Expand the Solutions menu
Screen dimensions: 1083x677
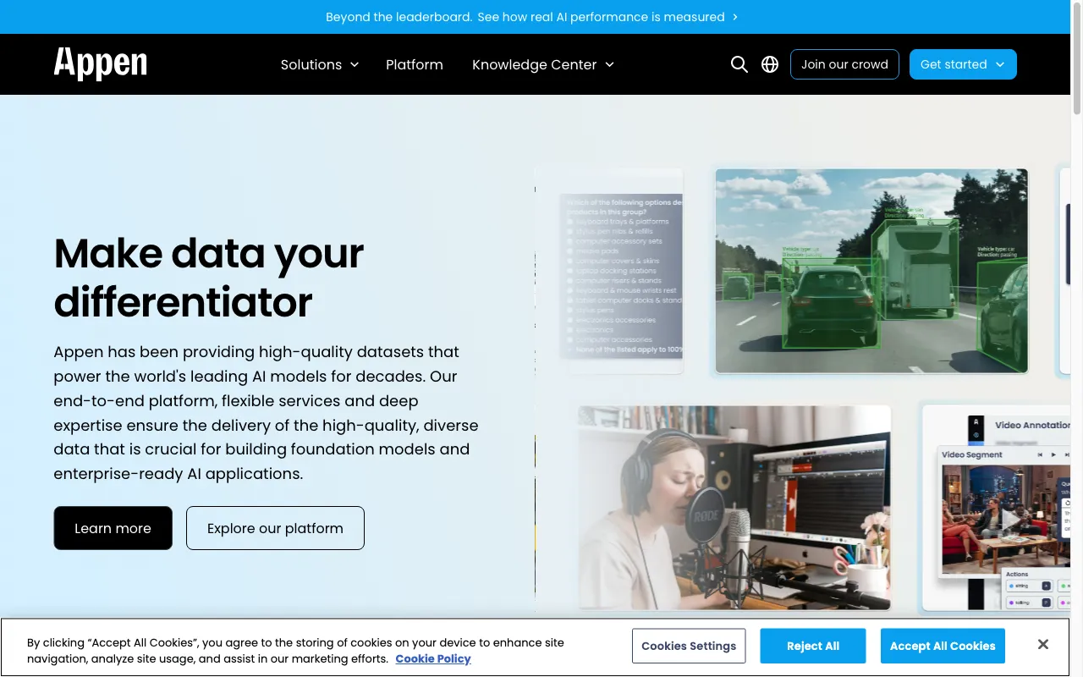click(320, 64)
